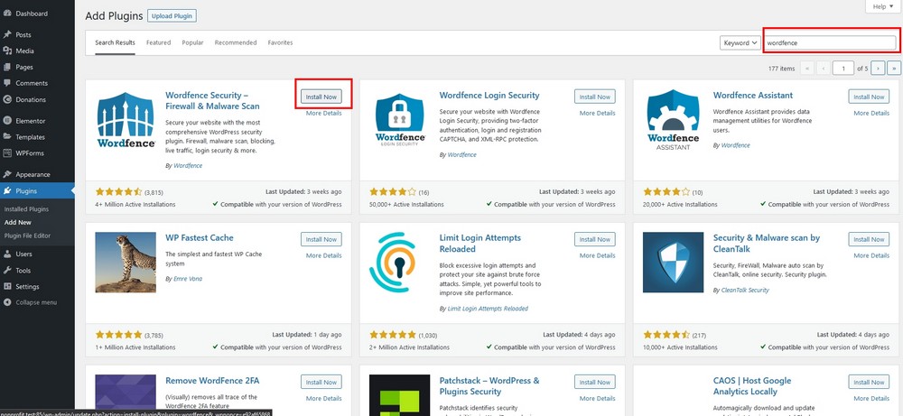Open More Details for Wordfence Assistant
Screen dimensions: 903x416
click(x=871, y=114)
